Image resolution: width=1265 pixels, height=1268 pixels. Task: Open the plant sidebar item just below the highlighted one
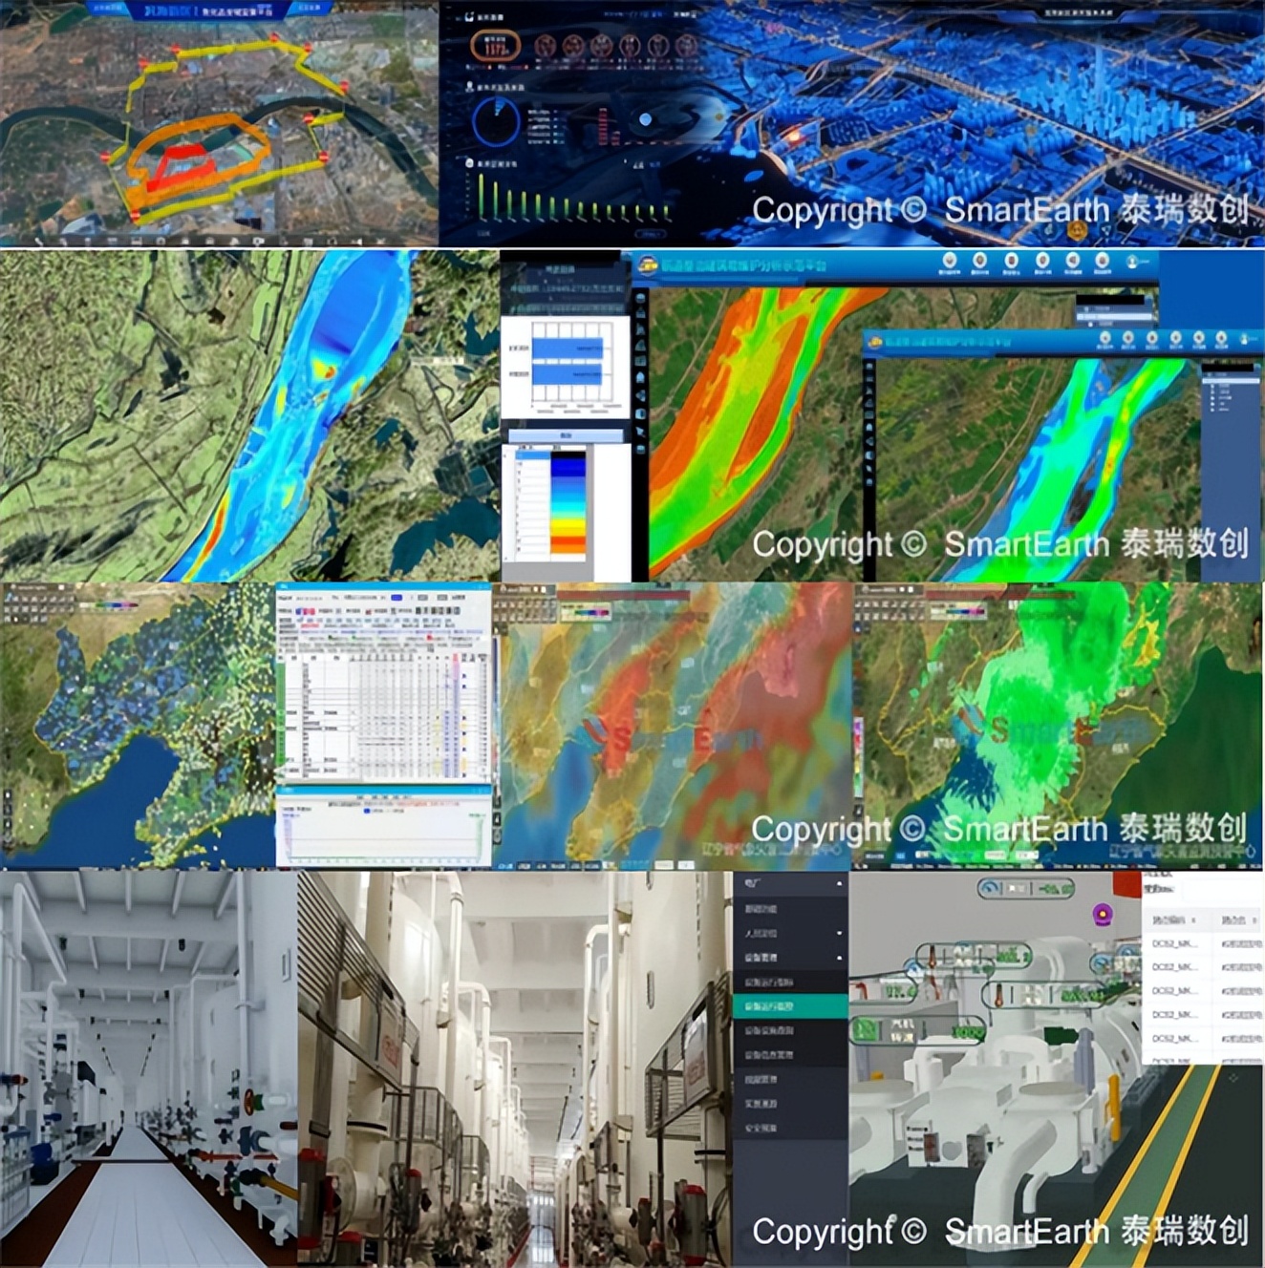click(x=790, y=1030)
